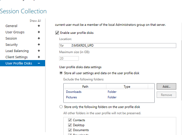Open the General settings page
Screen dimensions: 182x135
(11, 26)
